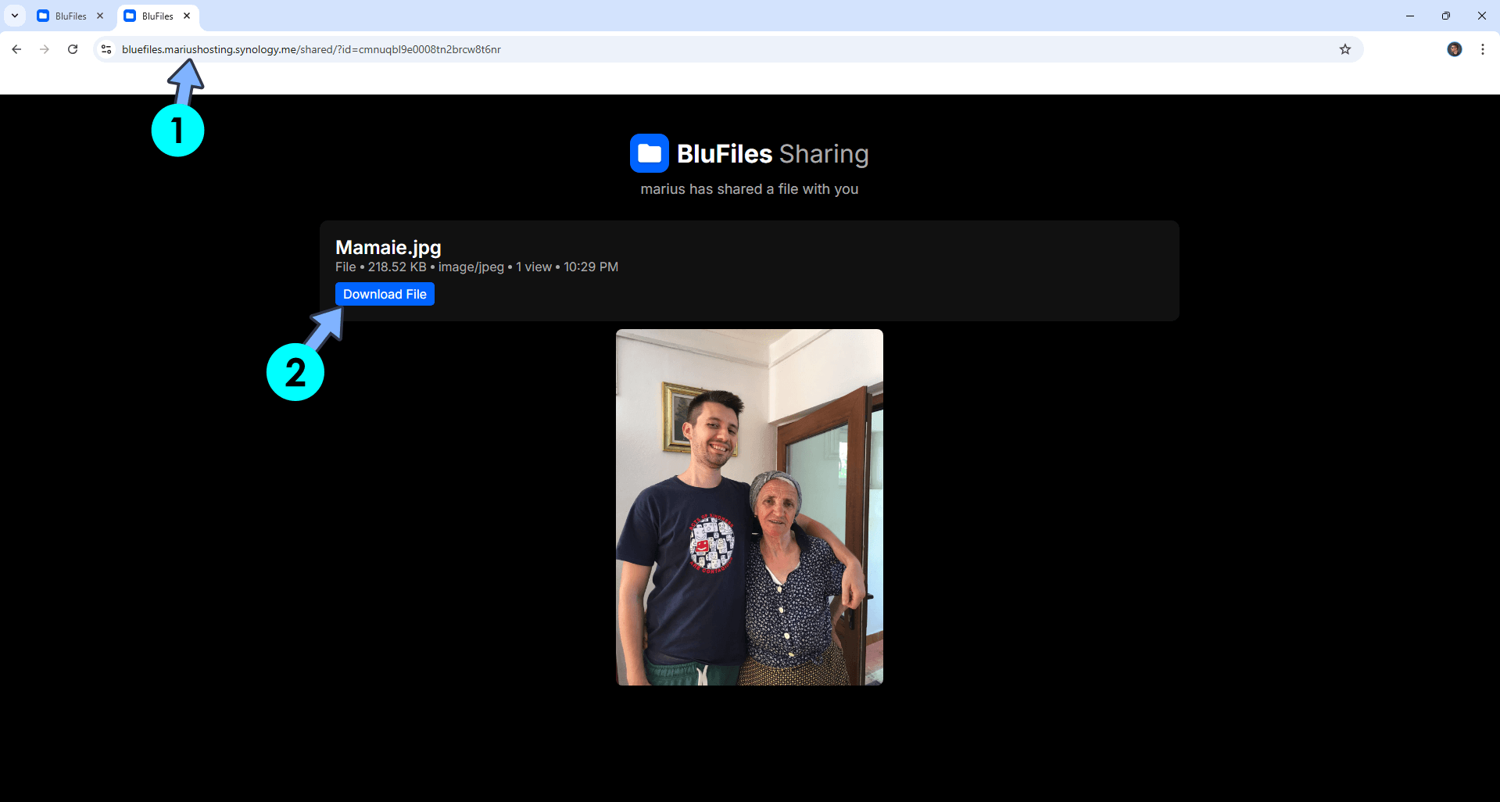This screenshot has height=802, width=1500.
Task: Open the Chrome profile avatar
Action: pyautogui.click(x=1454, y=49)
